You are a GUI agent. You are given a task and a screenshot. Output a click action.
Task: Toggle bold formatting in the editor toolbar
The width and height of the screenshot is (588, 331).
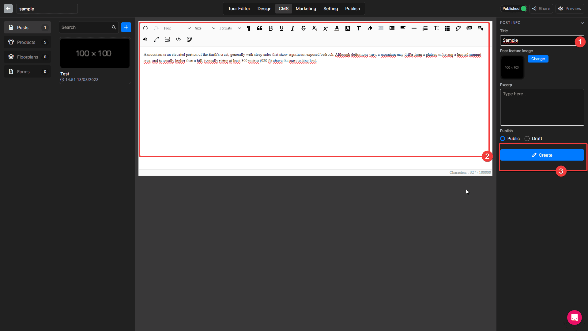pos(270,28)
